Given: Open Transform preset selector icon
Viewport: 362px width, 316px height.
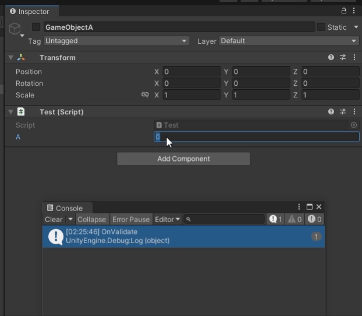Looking at the screenshot, I should pos(343,58).
